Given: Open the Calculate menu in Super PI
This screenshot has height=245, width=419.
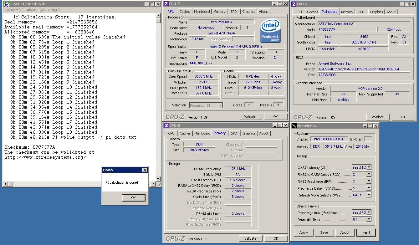Looking at the screenshot, I should pos(14,10).
